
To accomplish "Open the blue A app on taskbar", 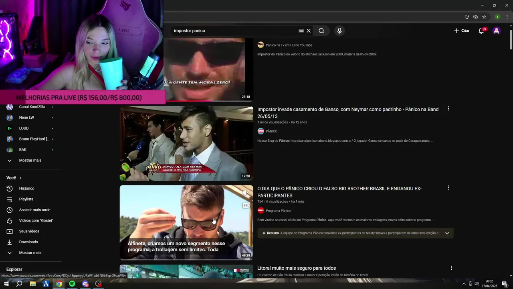I will 46,284.
